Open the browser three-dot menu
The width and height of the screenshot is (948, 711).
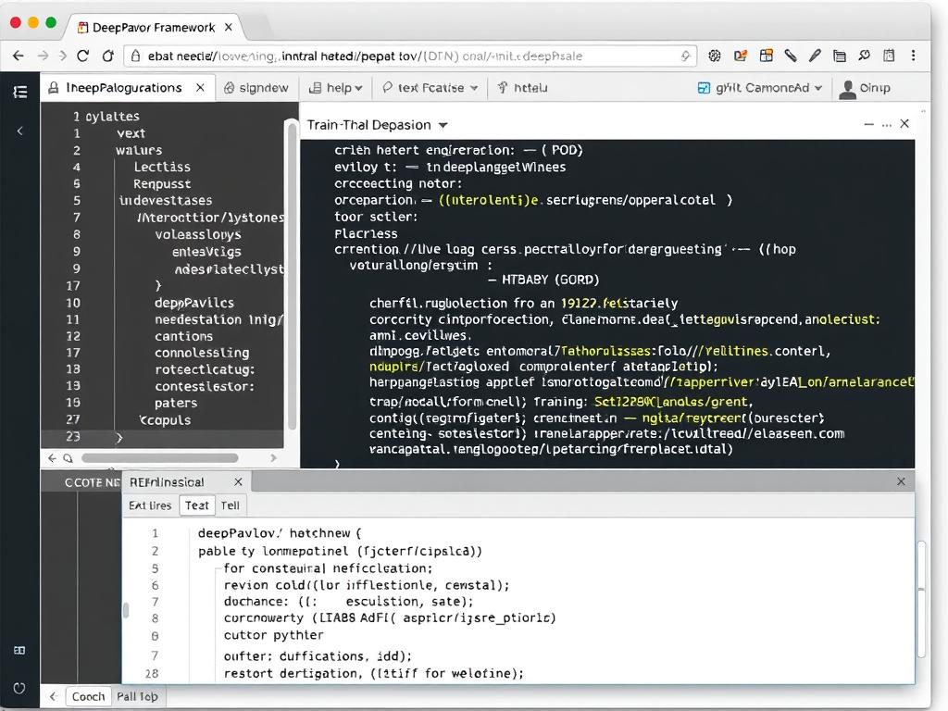[913, 56]
